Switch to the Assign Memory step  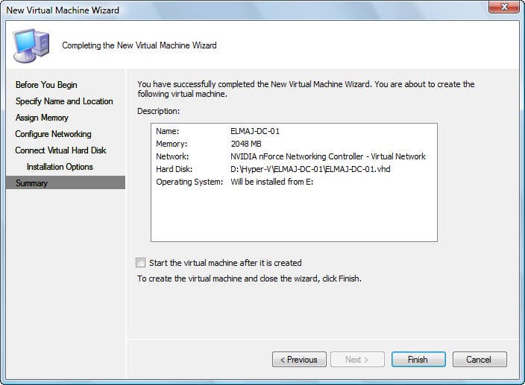(42, 118)
